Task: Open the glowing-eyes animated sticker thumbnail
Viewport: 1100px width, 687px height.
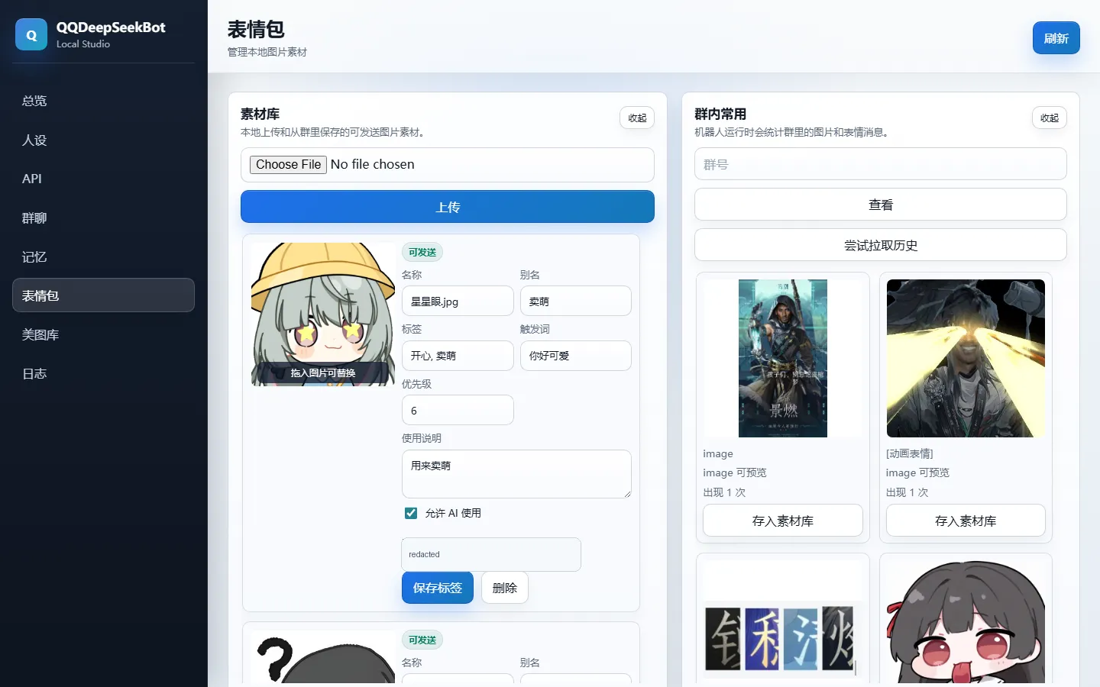Action: tap(966, 358)
